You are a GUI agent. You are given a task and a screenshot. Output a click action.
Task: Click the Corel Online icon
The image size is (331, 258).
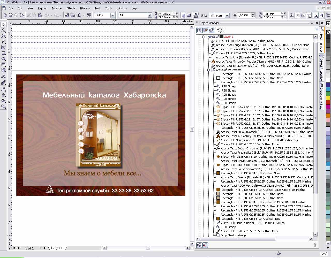[x=89, y=15]
